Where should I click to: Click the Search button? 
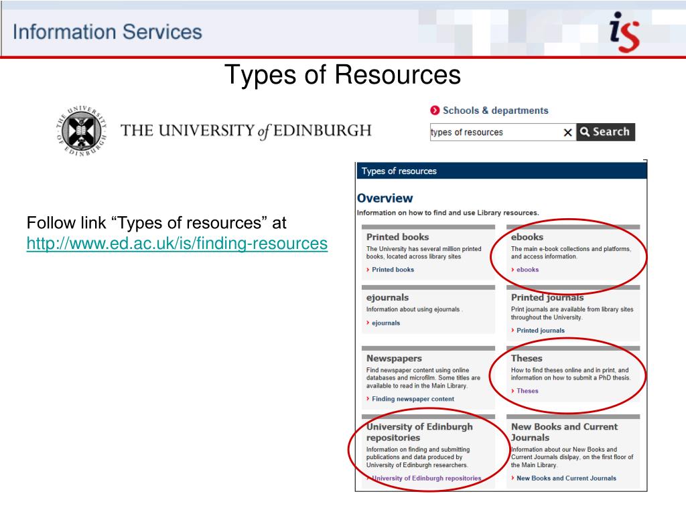tap(606, 132)
